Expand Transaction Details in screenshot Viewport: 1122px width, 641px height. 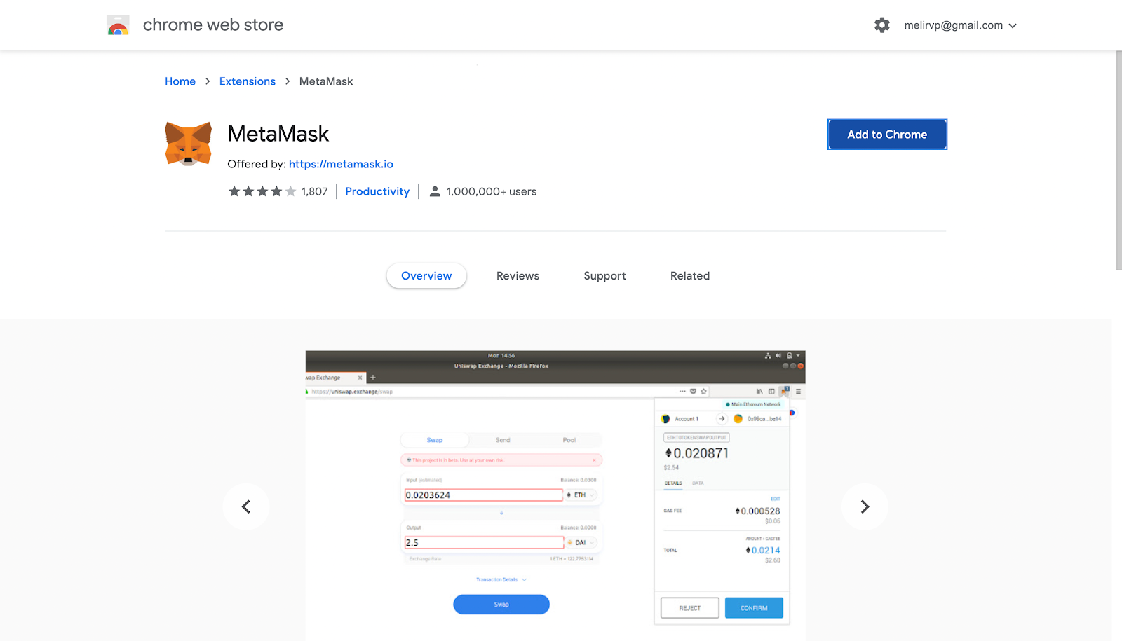click(501, 580)
